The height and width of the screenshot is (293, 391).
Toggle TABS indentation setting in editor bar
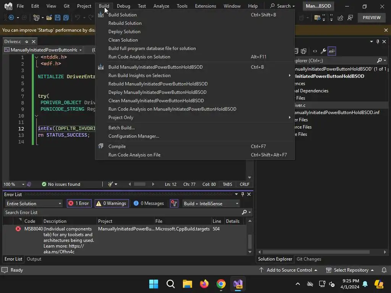click(228, 184)
